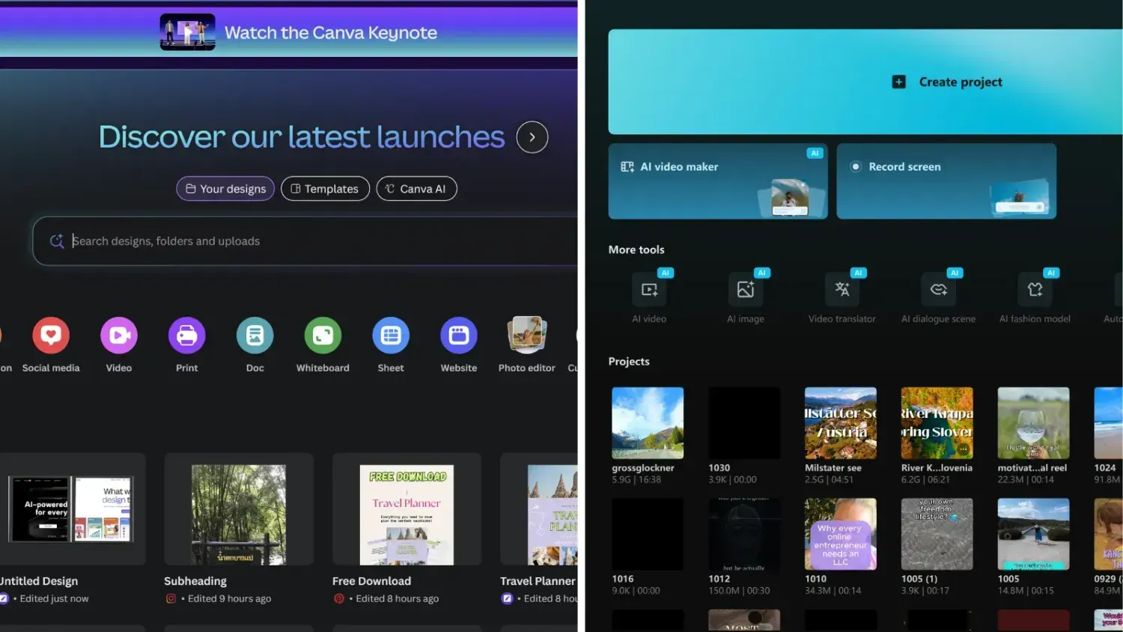Click the search designs input field
This screenshot has height=632, width=1123.
click(299, 240)
